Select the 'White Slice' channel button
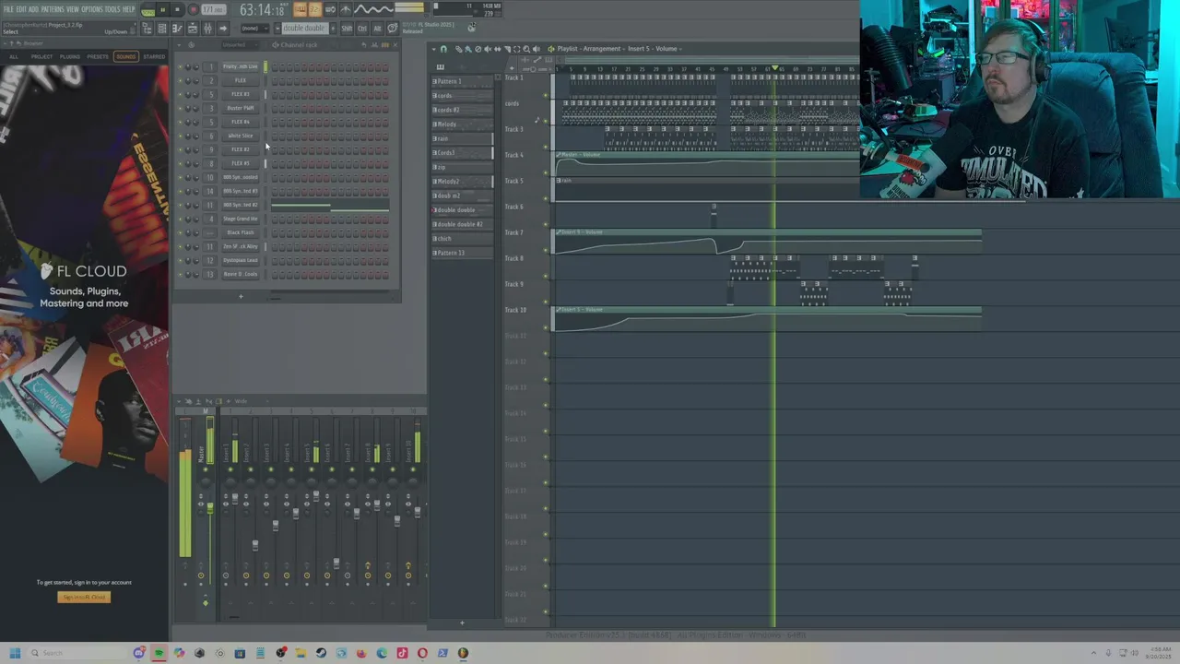 pos(241,136)
